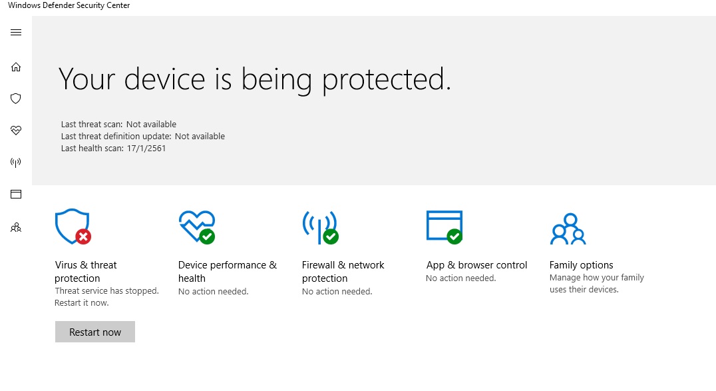Expand the sidebar with the menu toggle

15,31
